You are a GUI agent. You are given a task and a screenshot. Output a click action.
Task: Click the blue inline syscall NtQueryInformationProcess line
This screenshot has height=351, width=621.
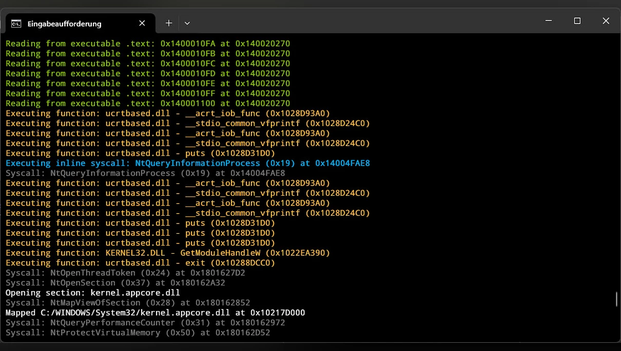point(187,163)
